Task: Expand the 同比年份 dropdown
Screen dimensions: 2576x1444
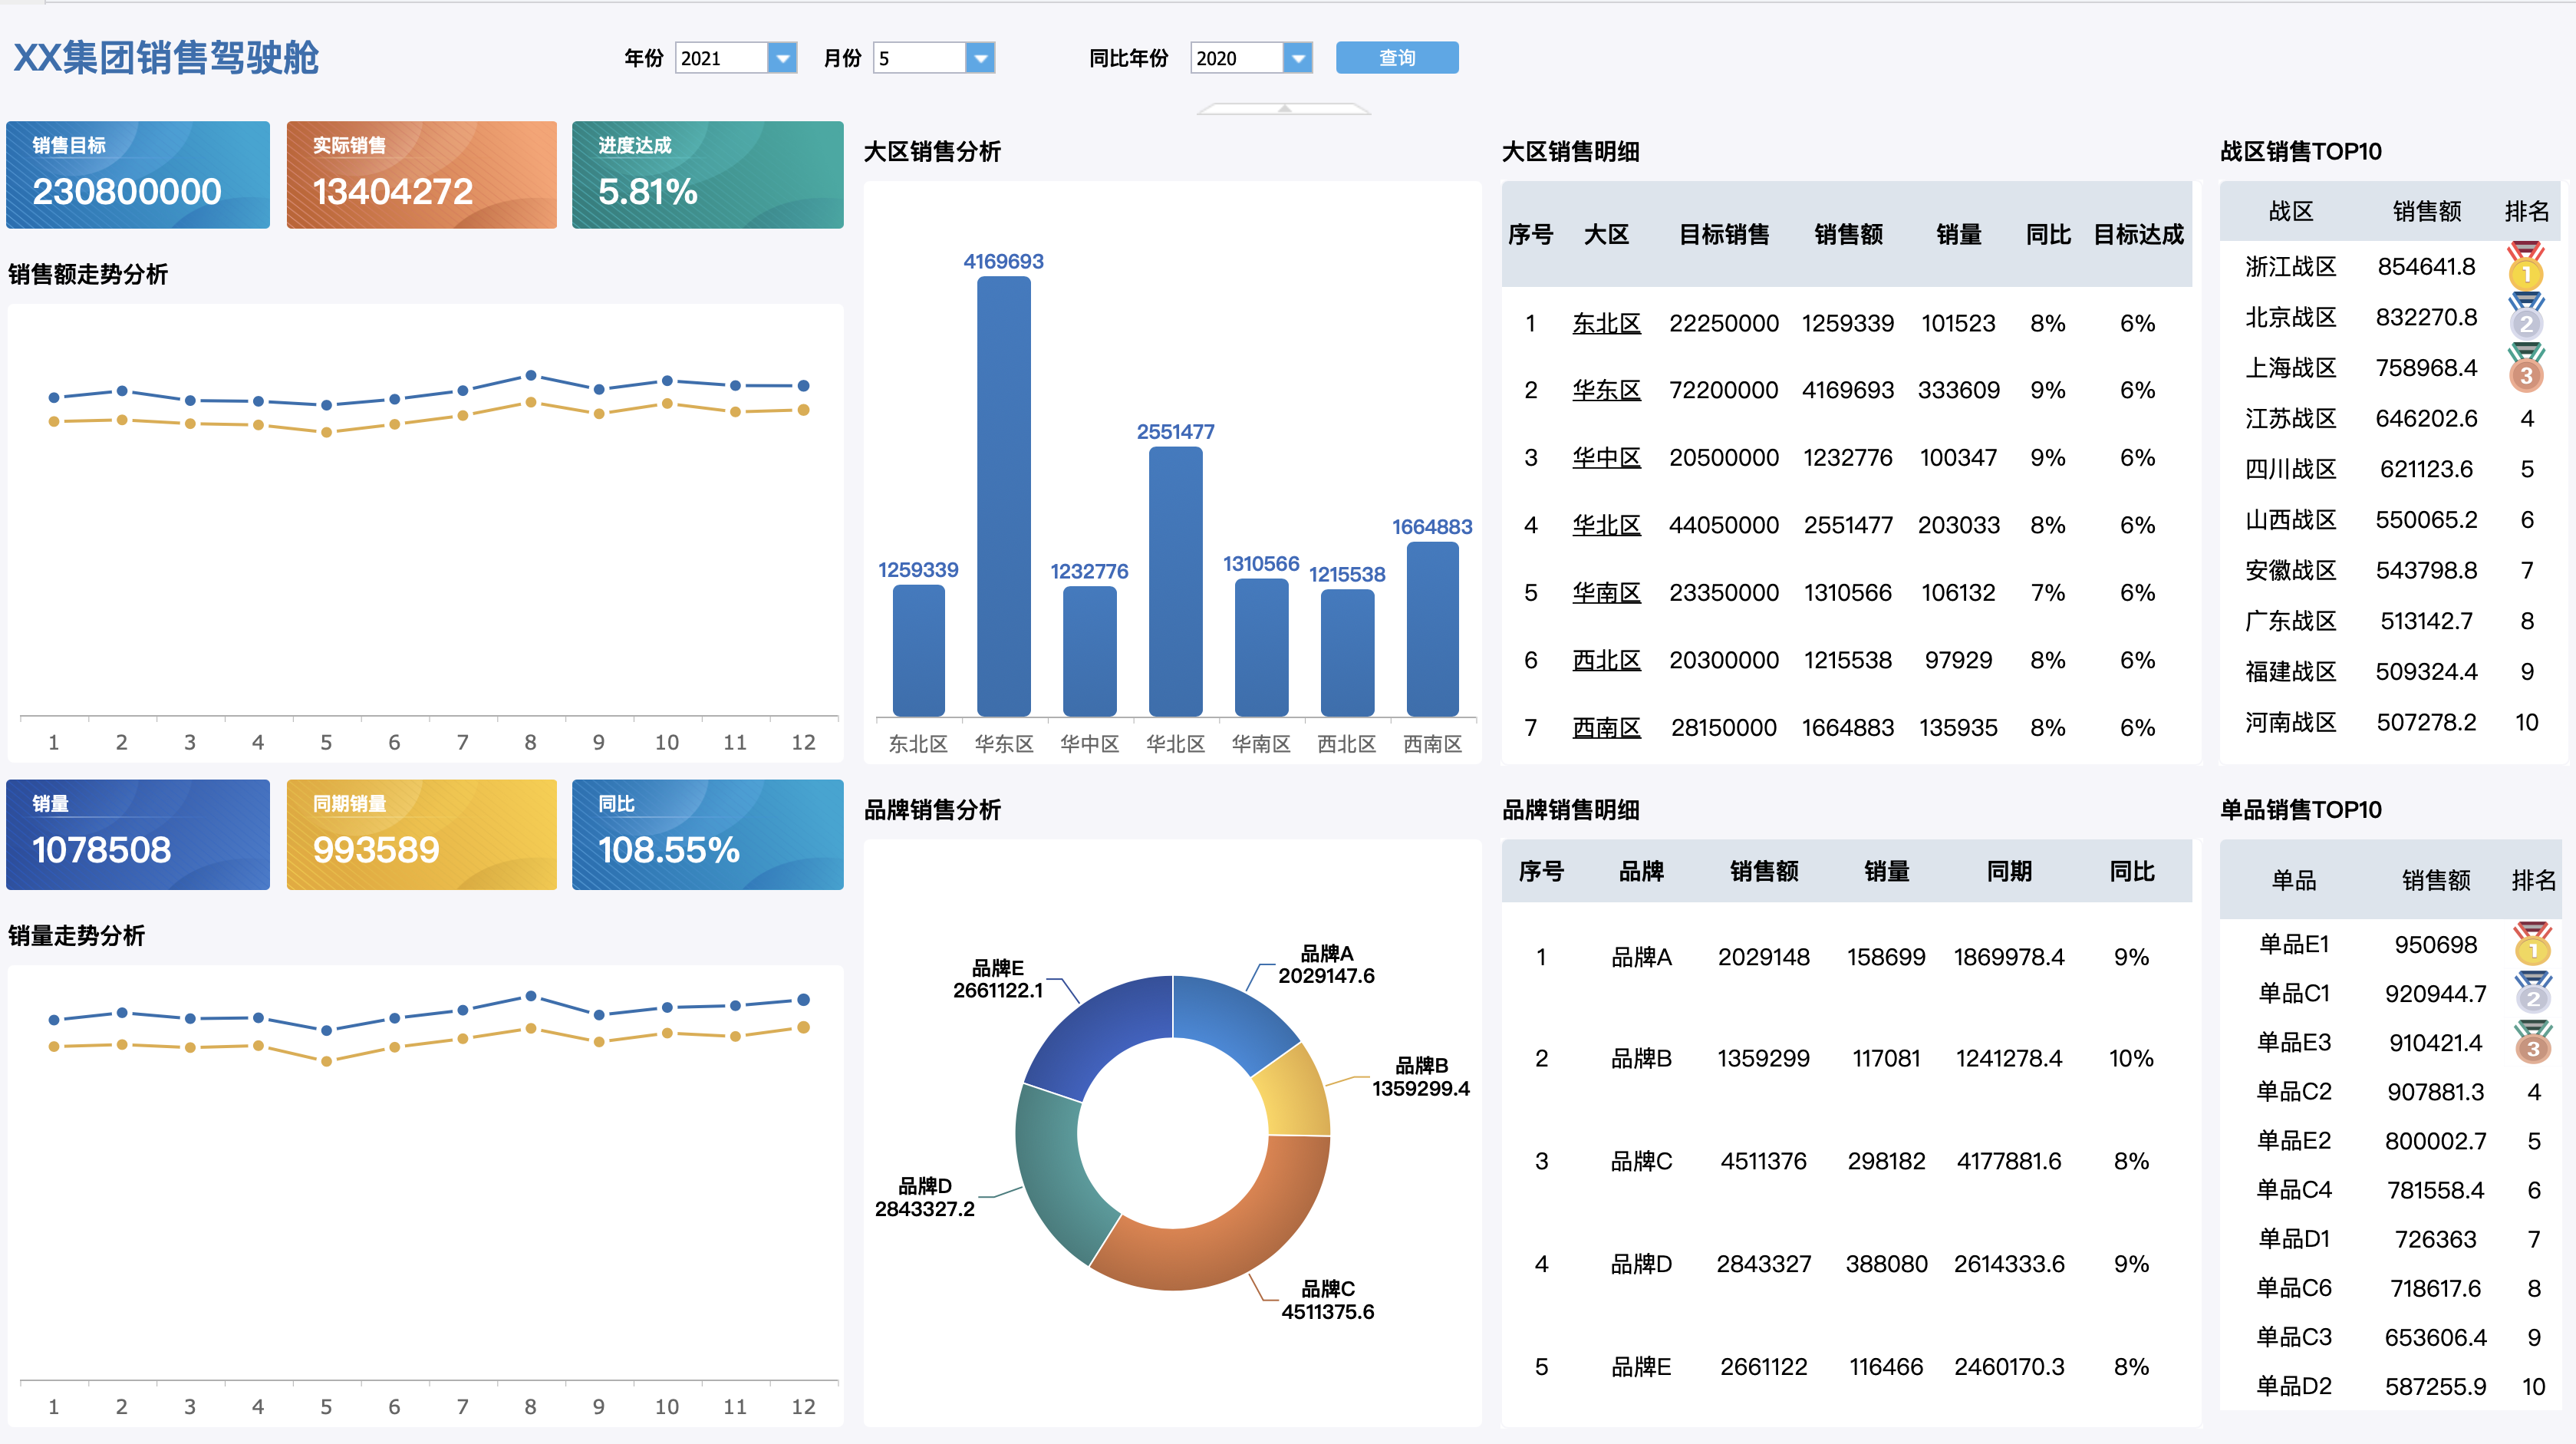Action: [1297, 58]
